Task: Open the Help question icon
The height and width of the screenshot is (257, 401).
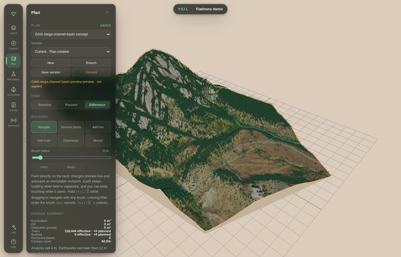Action: [x=13, y=244]
